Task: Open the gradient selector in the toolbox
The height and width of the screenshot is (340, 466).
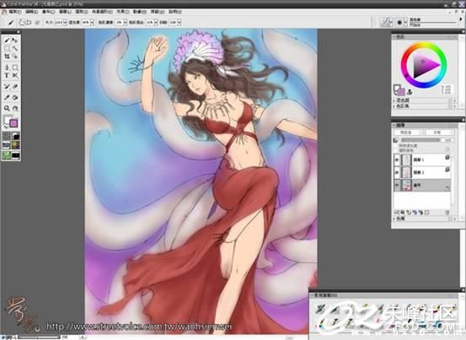Action: [16, 136]
